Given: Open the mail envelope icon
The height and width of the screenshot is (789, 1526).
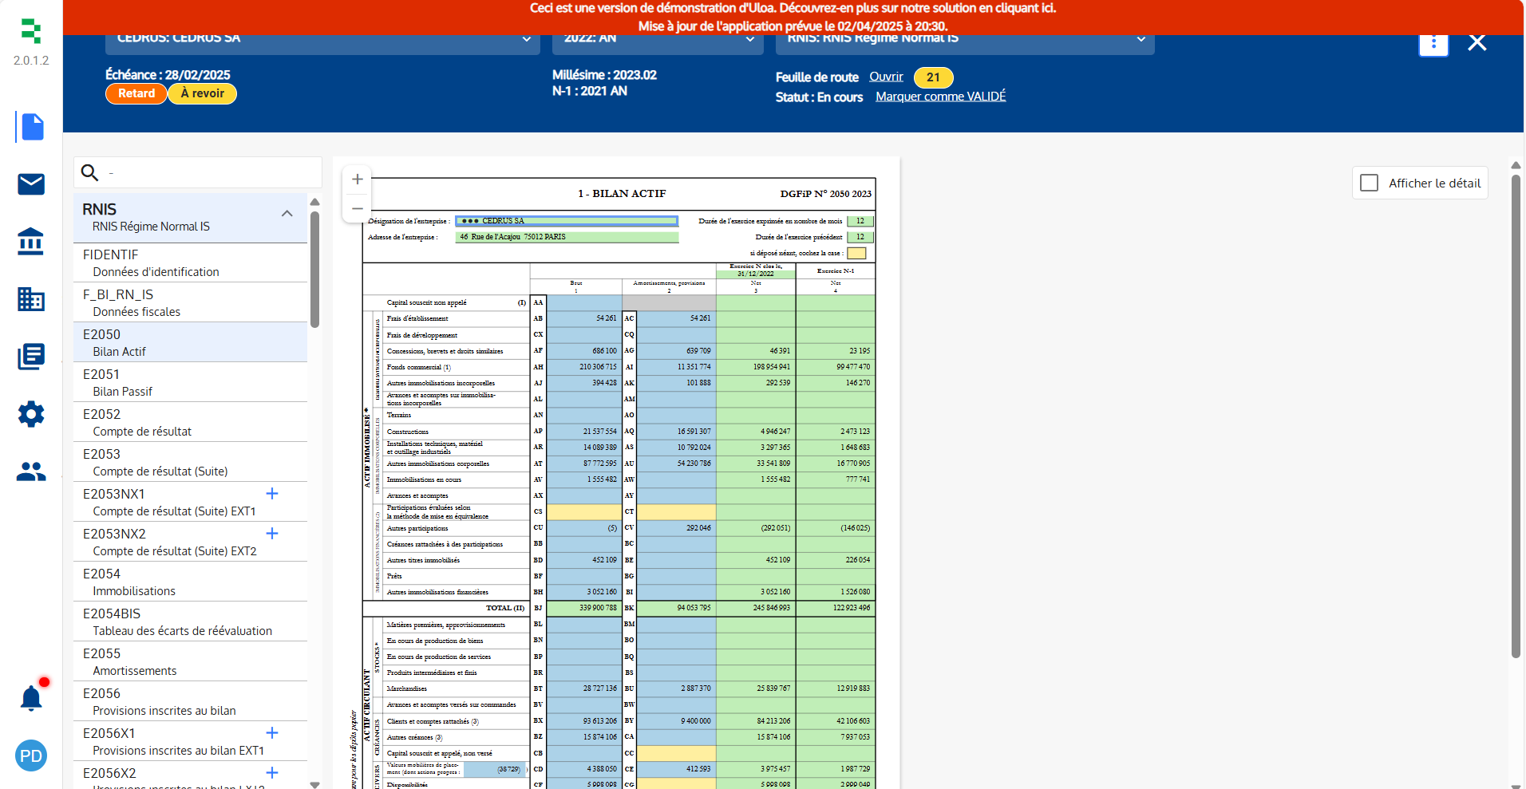Looking at the screenshot, I should tap(31, 184).
